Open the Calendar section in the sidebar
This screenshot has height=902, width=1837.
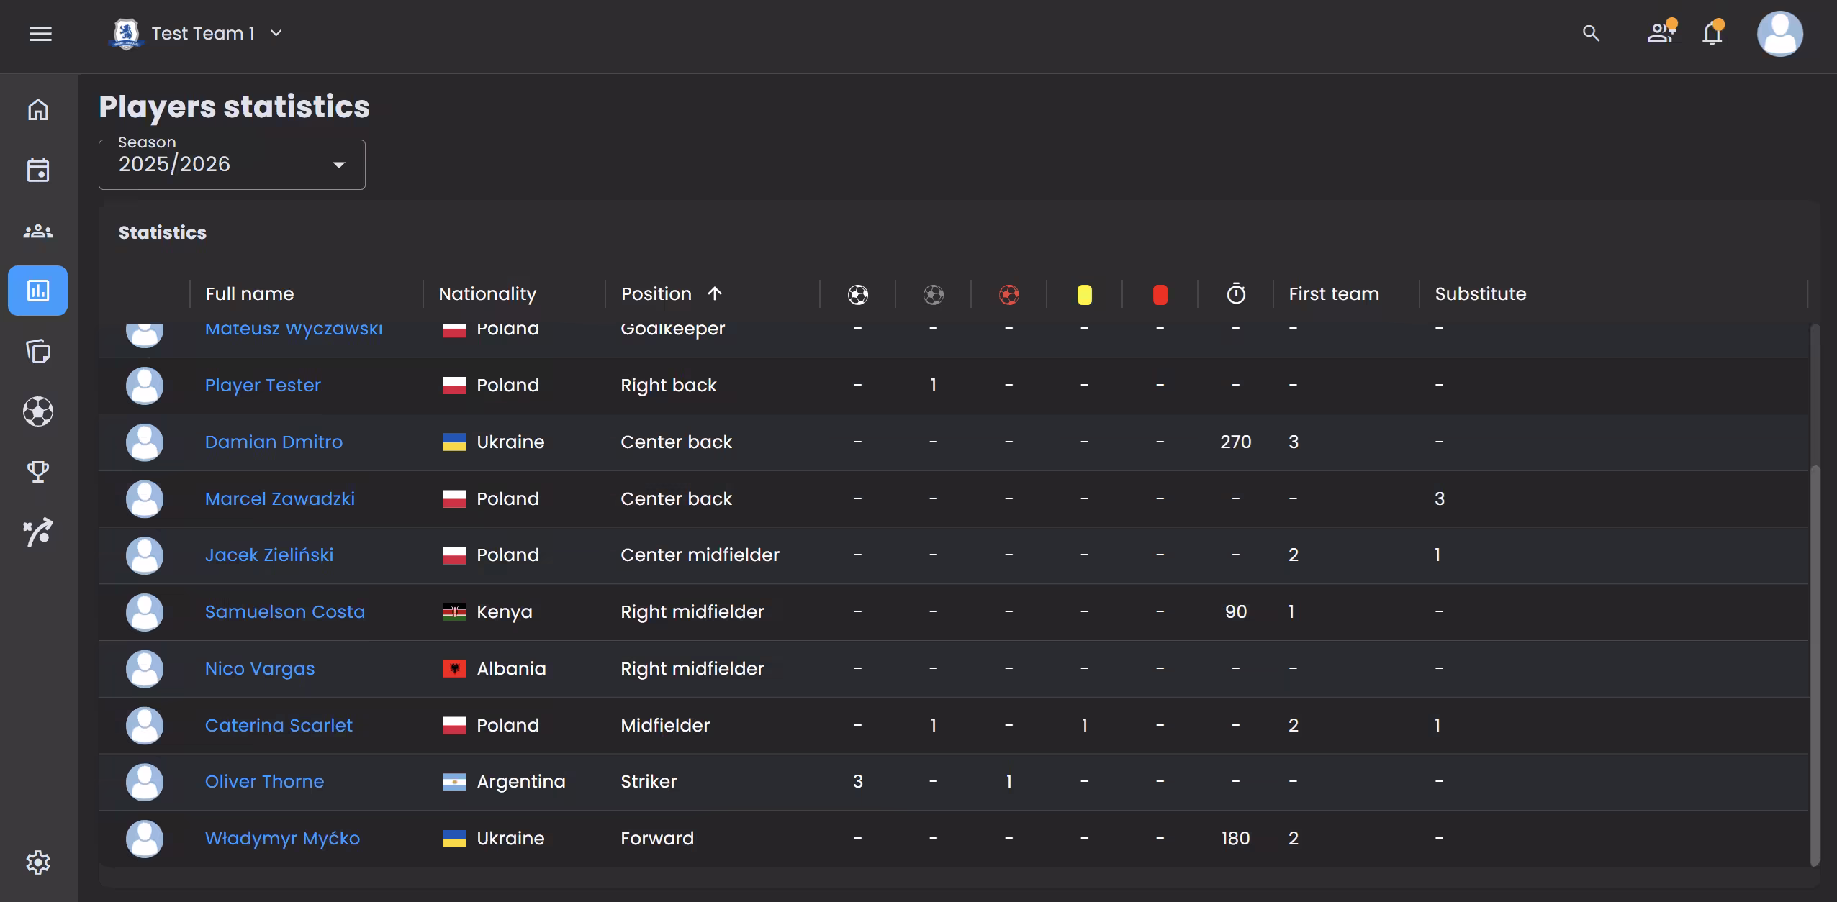tap(37, 170)
